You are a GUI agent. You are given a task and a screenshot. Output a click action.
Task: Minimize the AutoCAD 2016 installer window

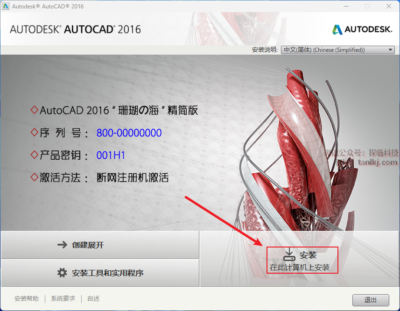click(x=346, y=6)
